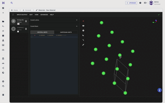Close the 3D viewer with red X
The height and width of the screenshot is (103, 165).
tap(83, 21)
